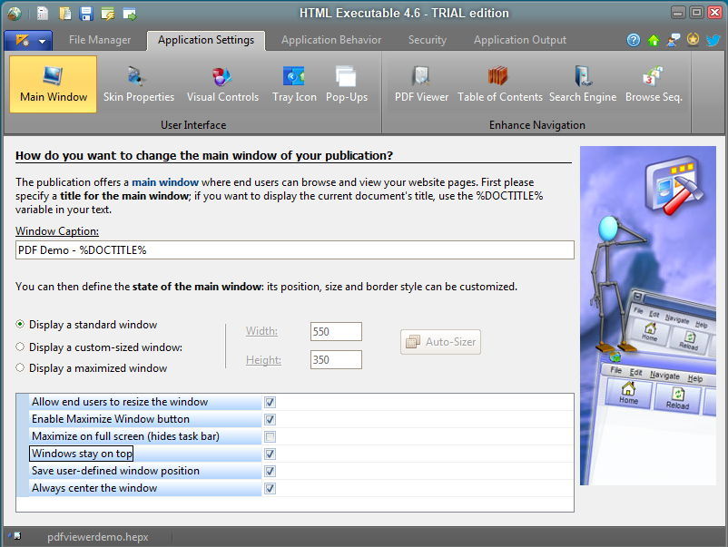Open Visual Controls settings

pyautogui.click(x=223, y=84)
